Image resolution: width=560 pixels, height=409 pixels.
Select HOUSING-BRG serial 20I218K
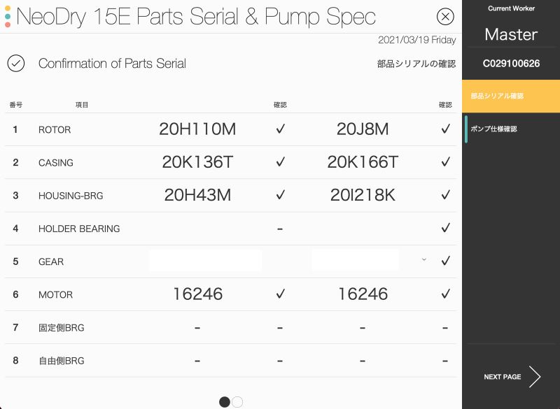[x=363, y=195]
